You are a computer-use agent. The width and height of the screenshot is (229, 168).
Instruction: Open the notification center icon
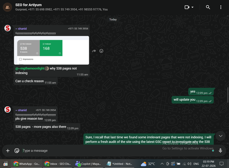point(222,164)
